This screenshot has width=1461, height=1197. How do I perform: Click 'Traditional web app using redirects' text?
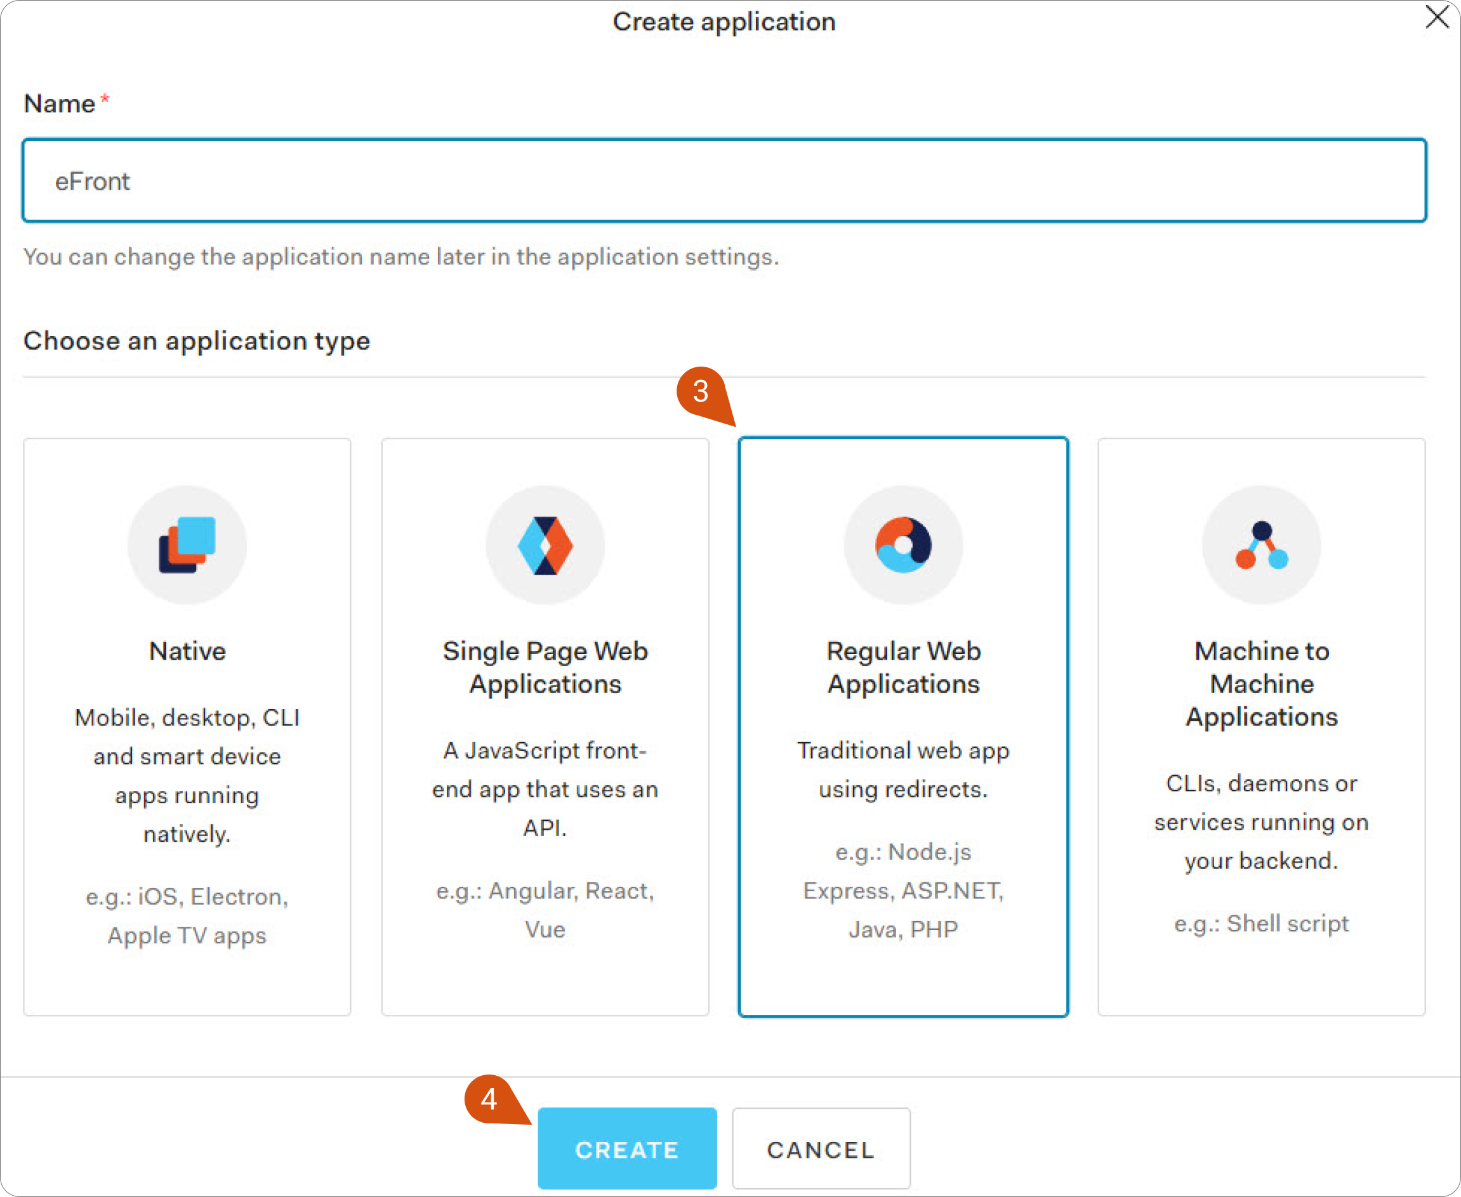(903, 769)
